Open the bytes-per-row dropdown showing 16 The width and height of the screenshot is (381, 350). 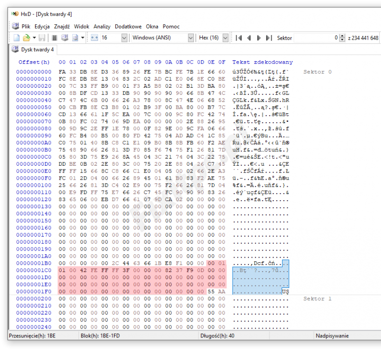(x=113, y=38)
